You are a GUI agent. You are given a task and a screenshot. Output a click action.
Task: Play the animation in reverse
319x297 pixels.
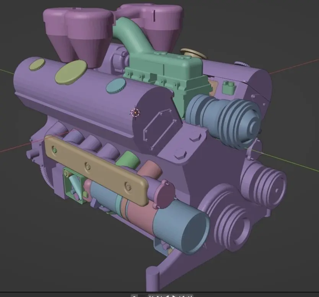pos(167,296)
